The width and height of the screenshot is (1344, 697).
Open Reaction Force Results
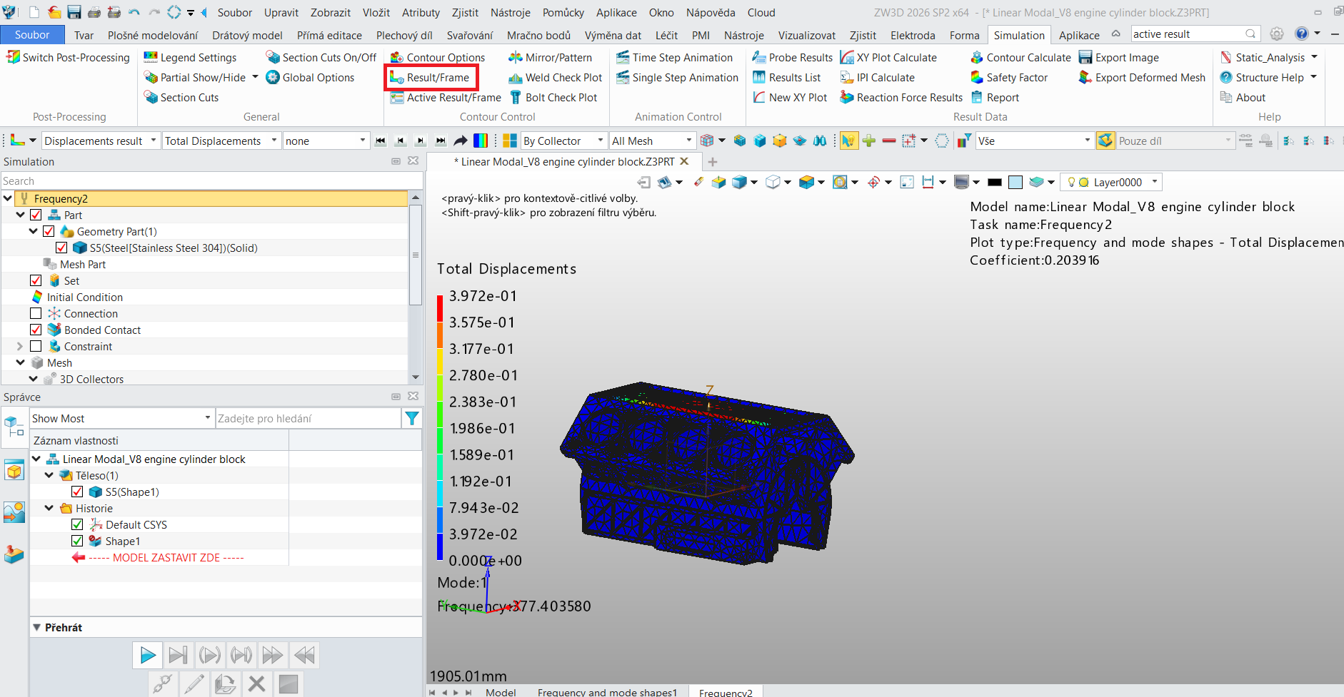(901, 98)
